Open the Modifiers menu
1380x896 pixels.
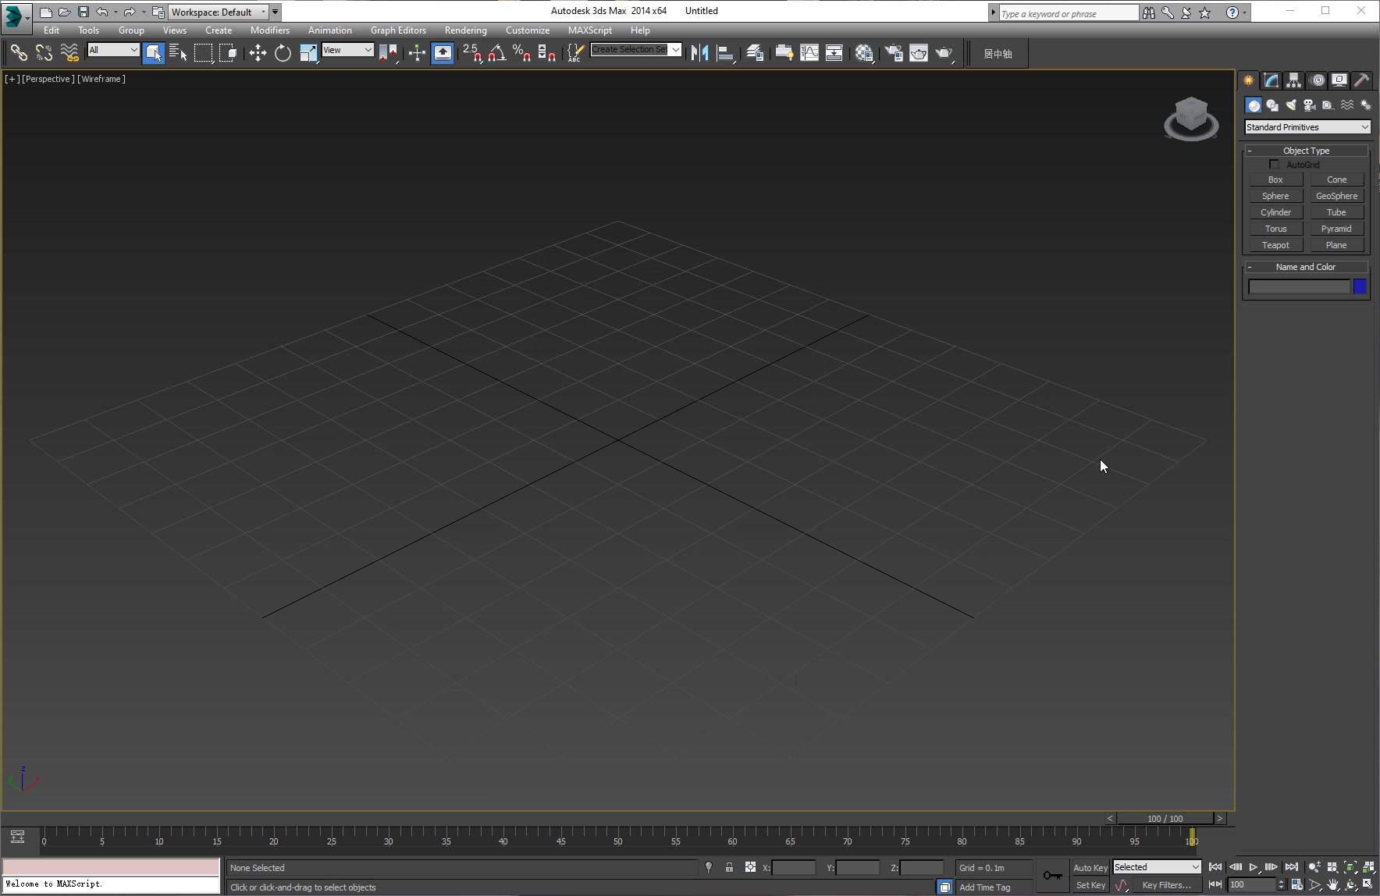269,30
